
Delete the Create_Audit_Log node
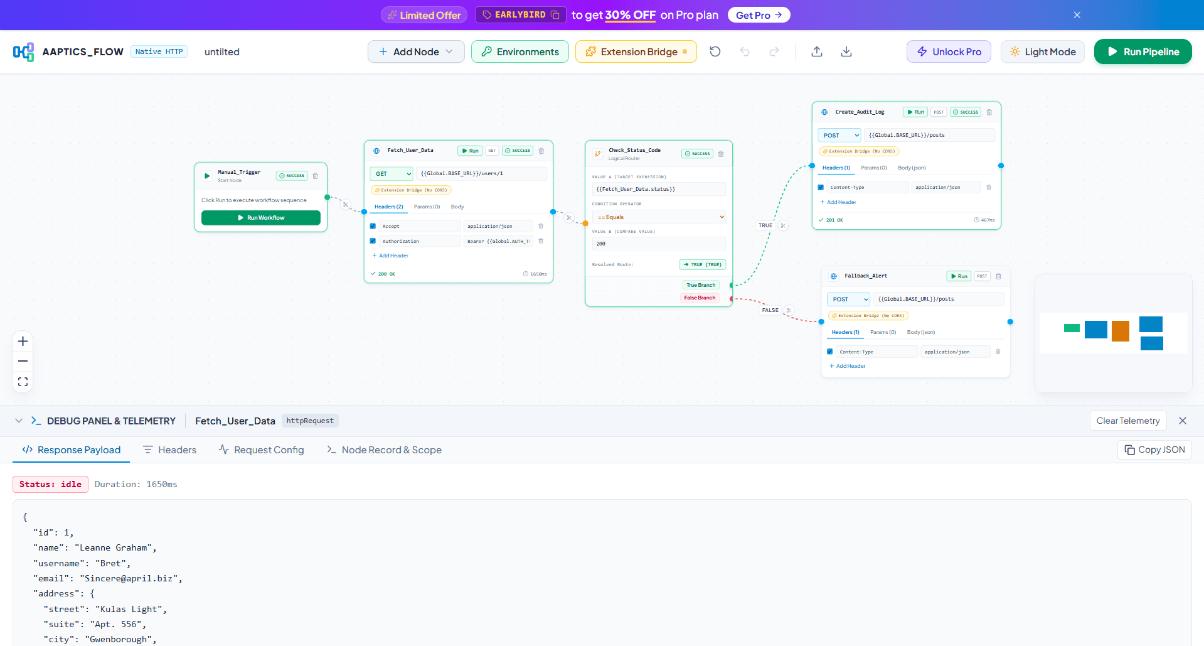point(989,112)
